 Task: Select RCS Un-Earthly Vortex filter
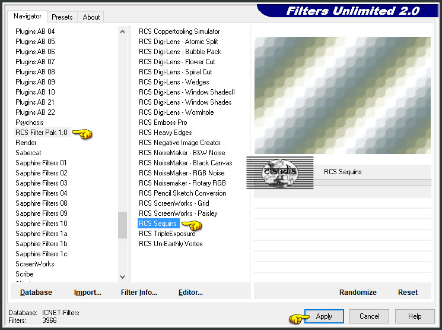[x=171, y=244]
